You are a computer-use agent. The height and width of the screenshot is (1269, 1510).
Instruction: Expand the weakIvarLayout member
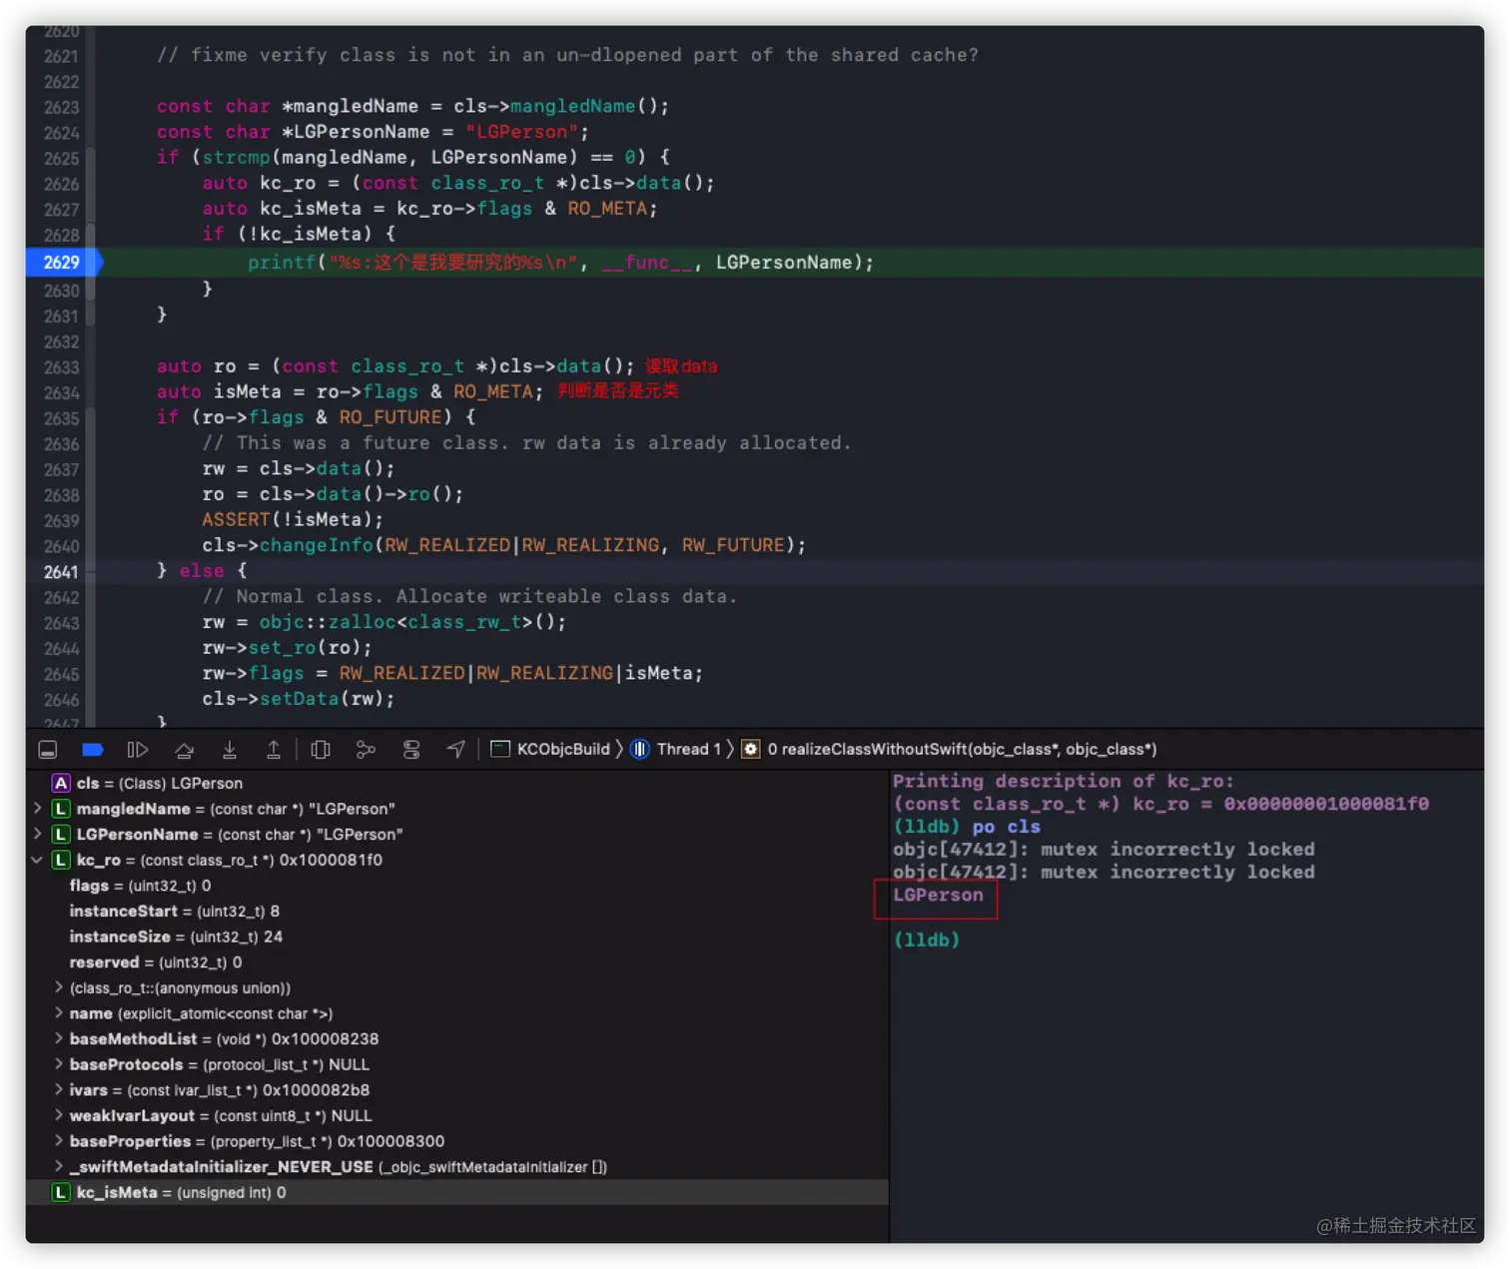click(59, 1116)
